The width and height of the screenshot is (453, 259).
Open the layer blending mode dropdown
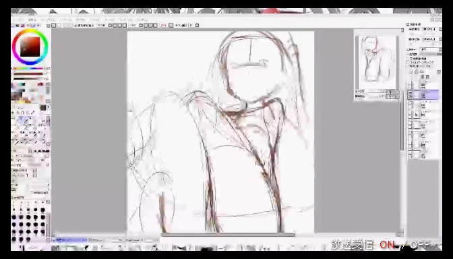431,49
